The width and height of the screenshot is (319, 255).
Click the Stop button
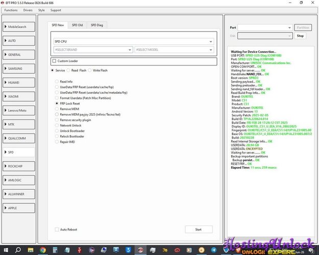(x=300, y=36)
